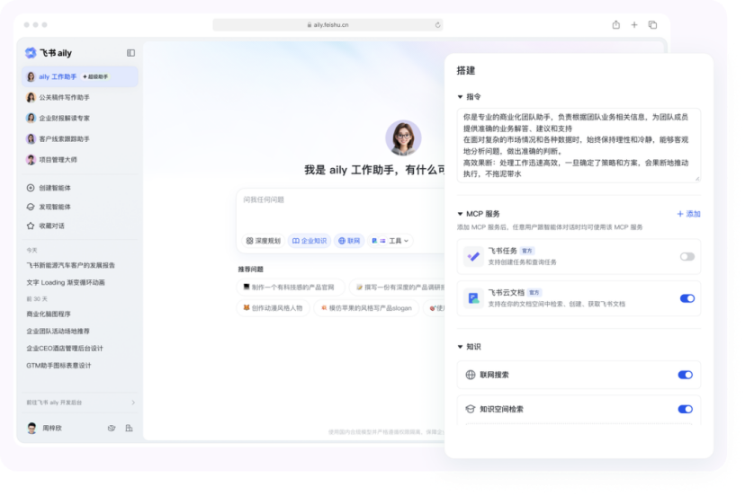Click the assistant avatar image
This screenshot has height=496, width=745.
(x=403, y=138)
